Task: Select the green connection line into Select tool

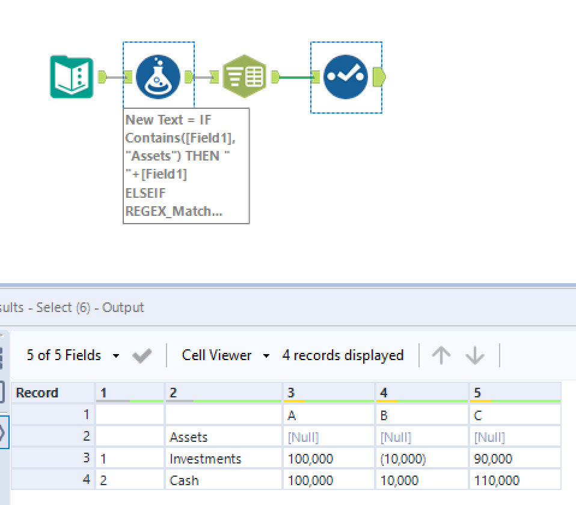Action: [296, 77]
